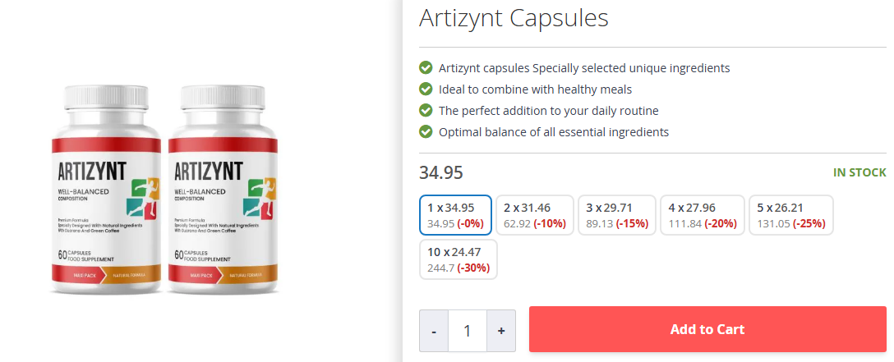Select the 3 x 29.71 bundle option
Screen dimensions: 894x362
point(616,215)
